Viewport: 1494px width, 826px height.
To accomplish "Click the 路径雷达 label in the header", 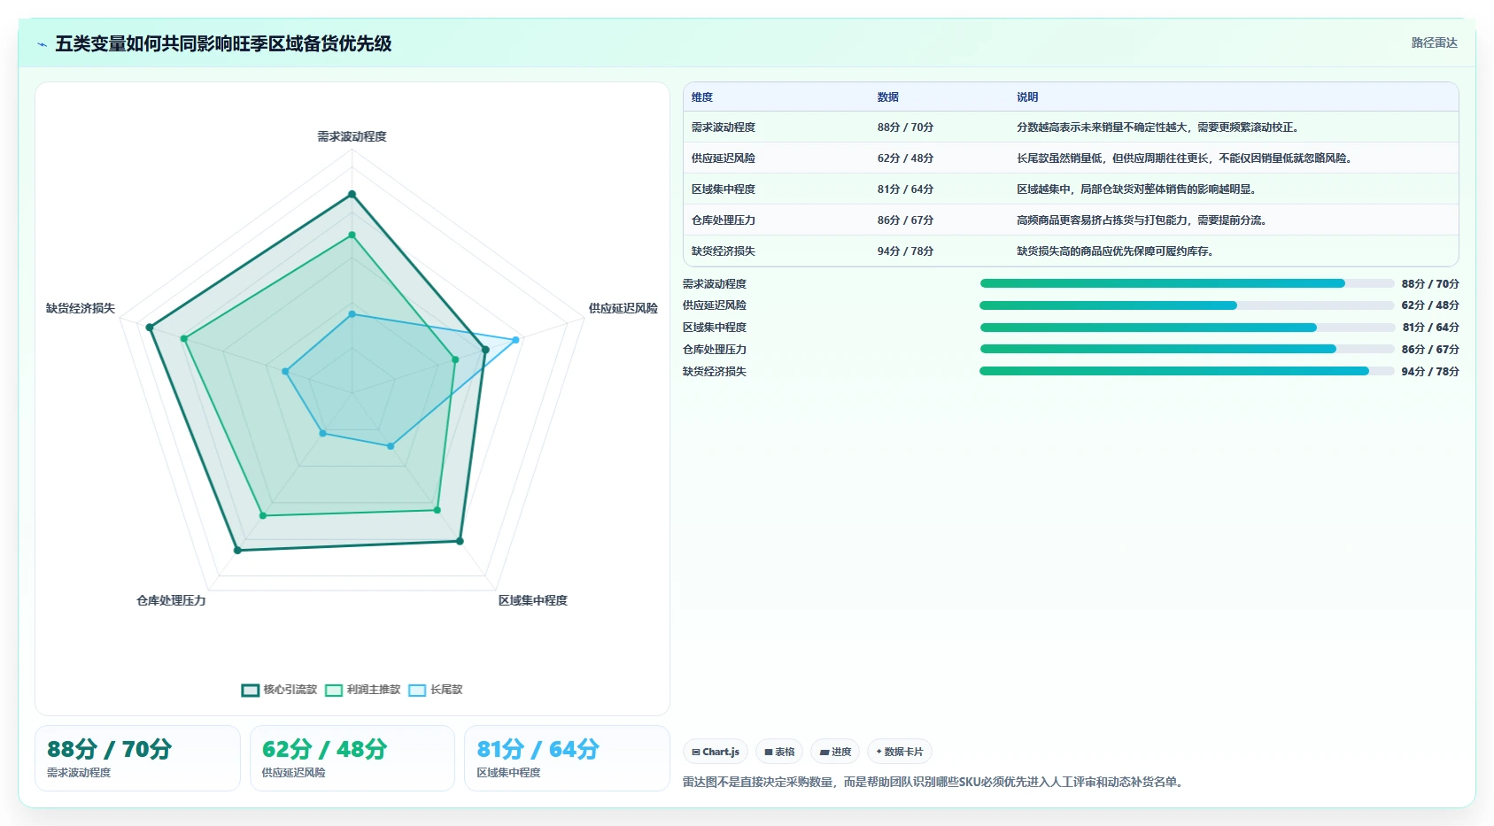I will tap(1434, 42).
